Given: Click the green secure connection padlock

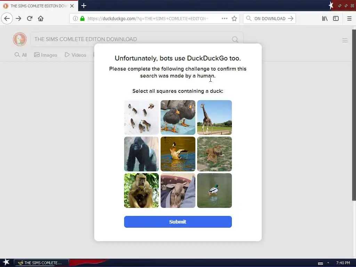Looking at the screenshot, I should [x=82, y=18].
